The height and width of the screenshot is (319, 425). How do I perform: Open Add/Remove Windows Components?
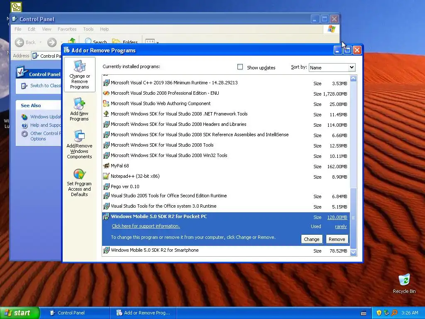79,144
